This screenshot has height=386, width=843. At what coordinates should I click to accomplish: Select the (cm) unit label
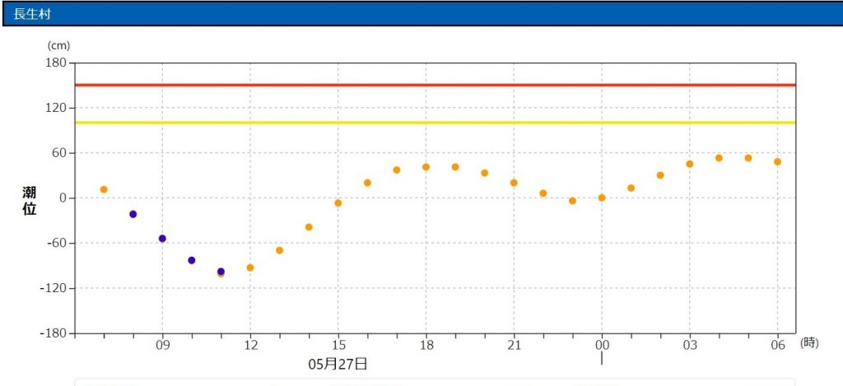(x=58, y=46)
